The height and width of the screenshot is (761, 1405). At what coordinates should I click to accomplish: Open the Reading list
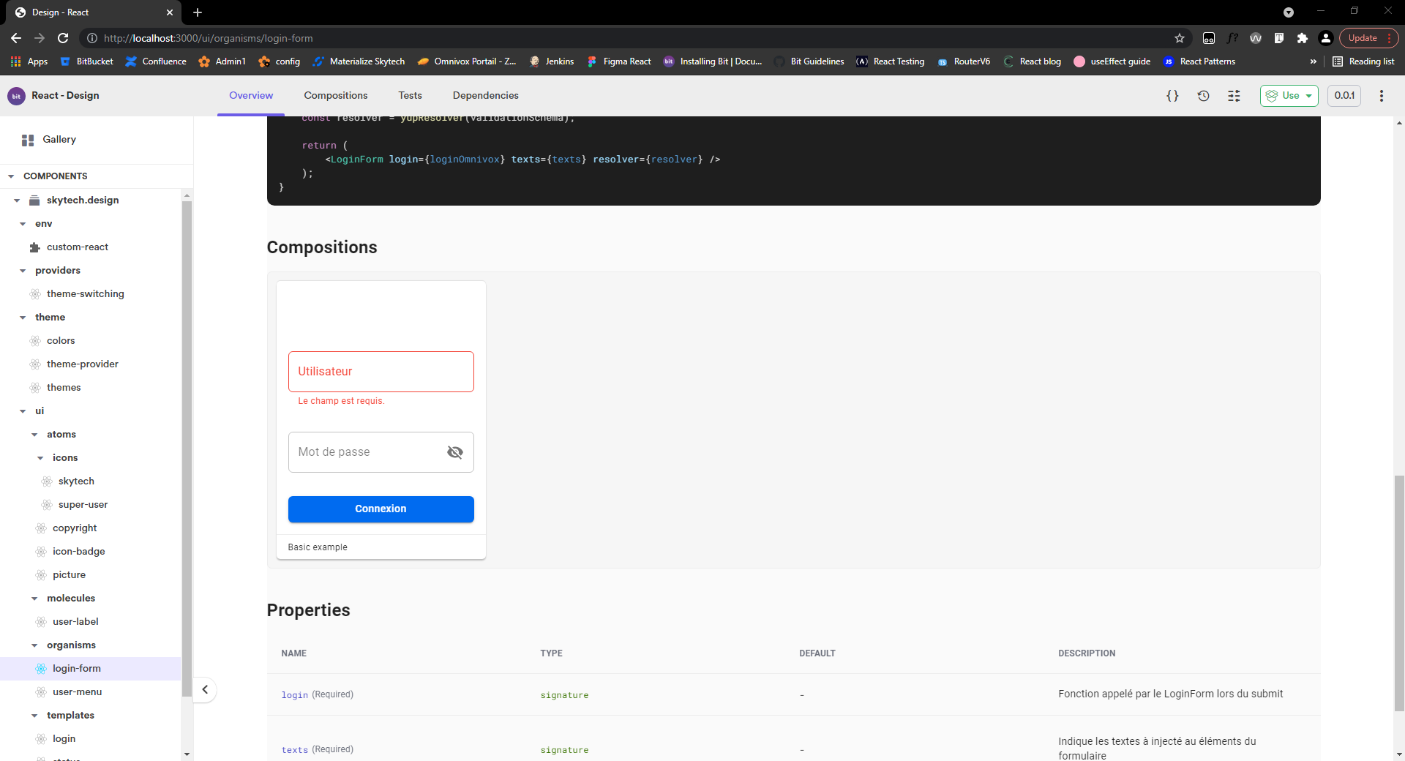pos(1363,61)
